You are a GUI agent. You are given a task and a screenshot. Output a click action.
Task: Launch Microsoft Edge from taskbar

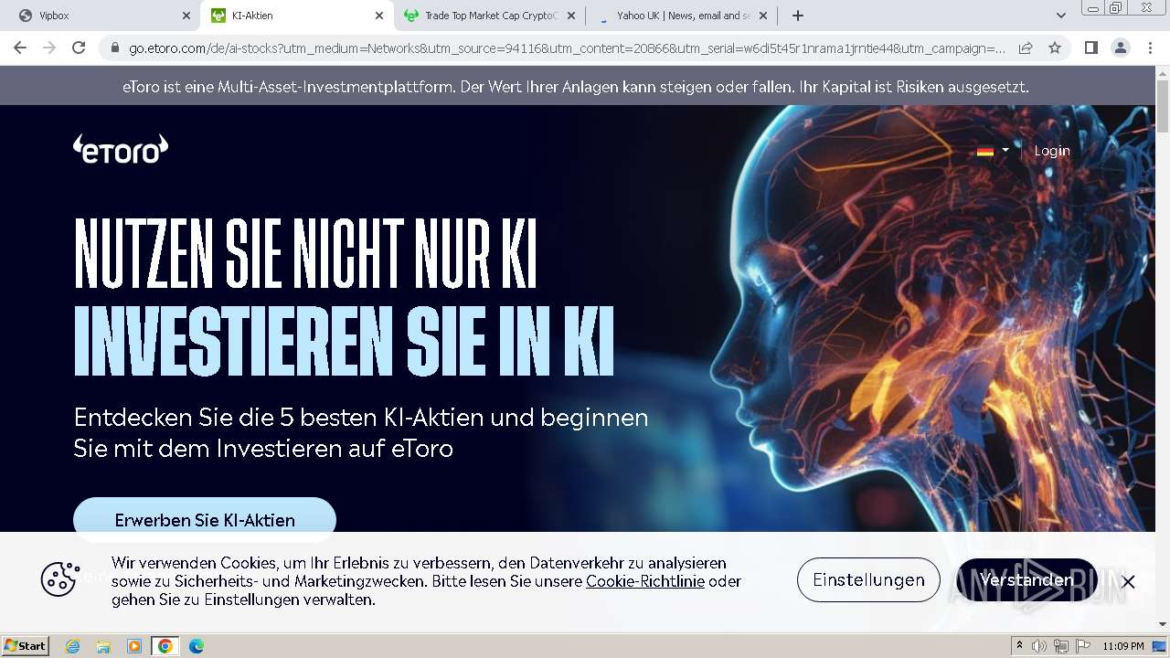[196, 646]
